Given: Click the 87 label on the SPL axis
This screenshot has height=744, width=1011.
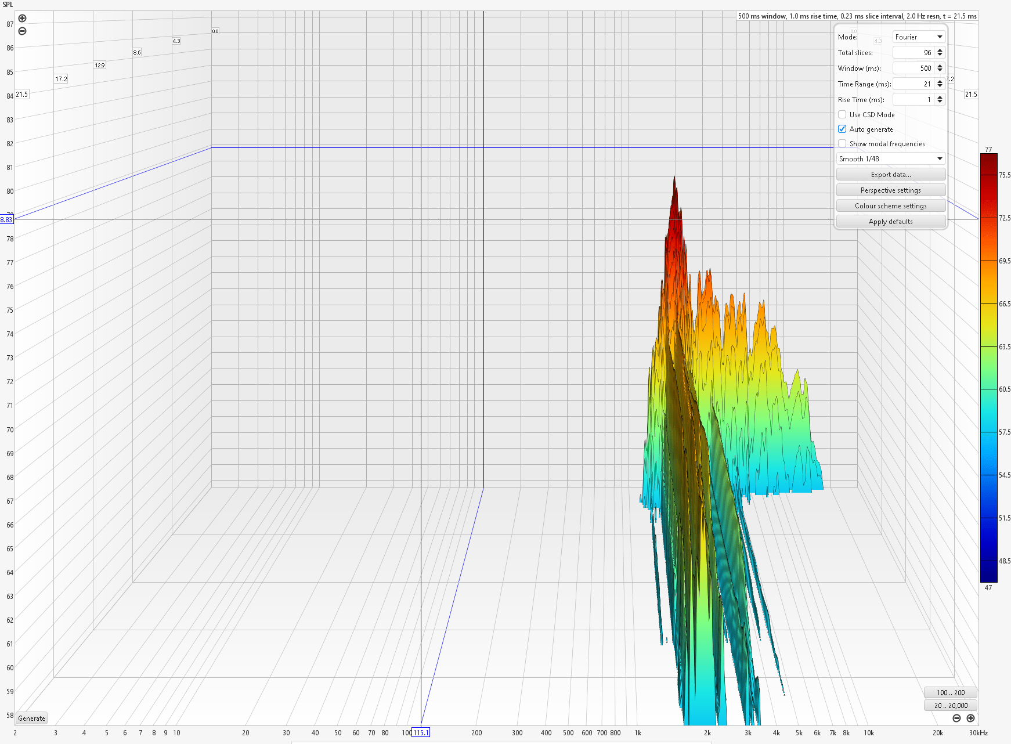Looking at the screenshot, I should pos(10,24).
